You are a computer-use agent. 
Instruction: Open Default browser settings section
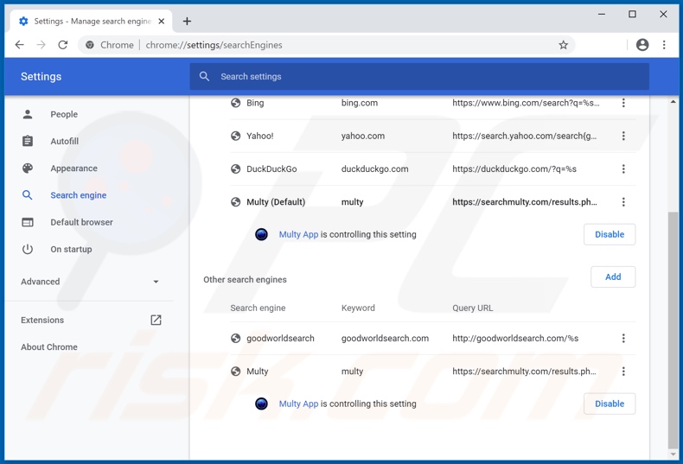[81, 222]
